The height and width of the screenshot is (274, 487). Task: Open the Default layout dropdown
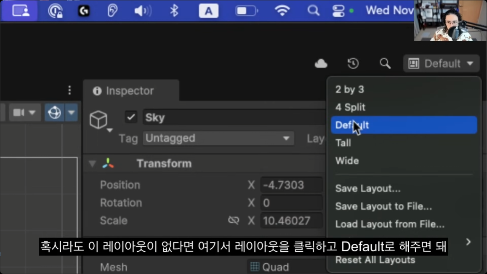(x=442, y=64)
